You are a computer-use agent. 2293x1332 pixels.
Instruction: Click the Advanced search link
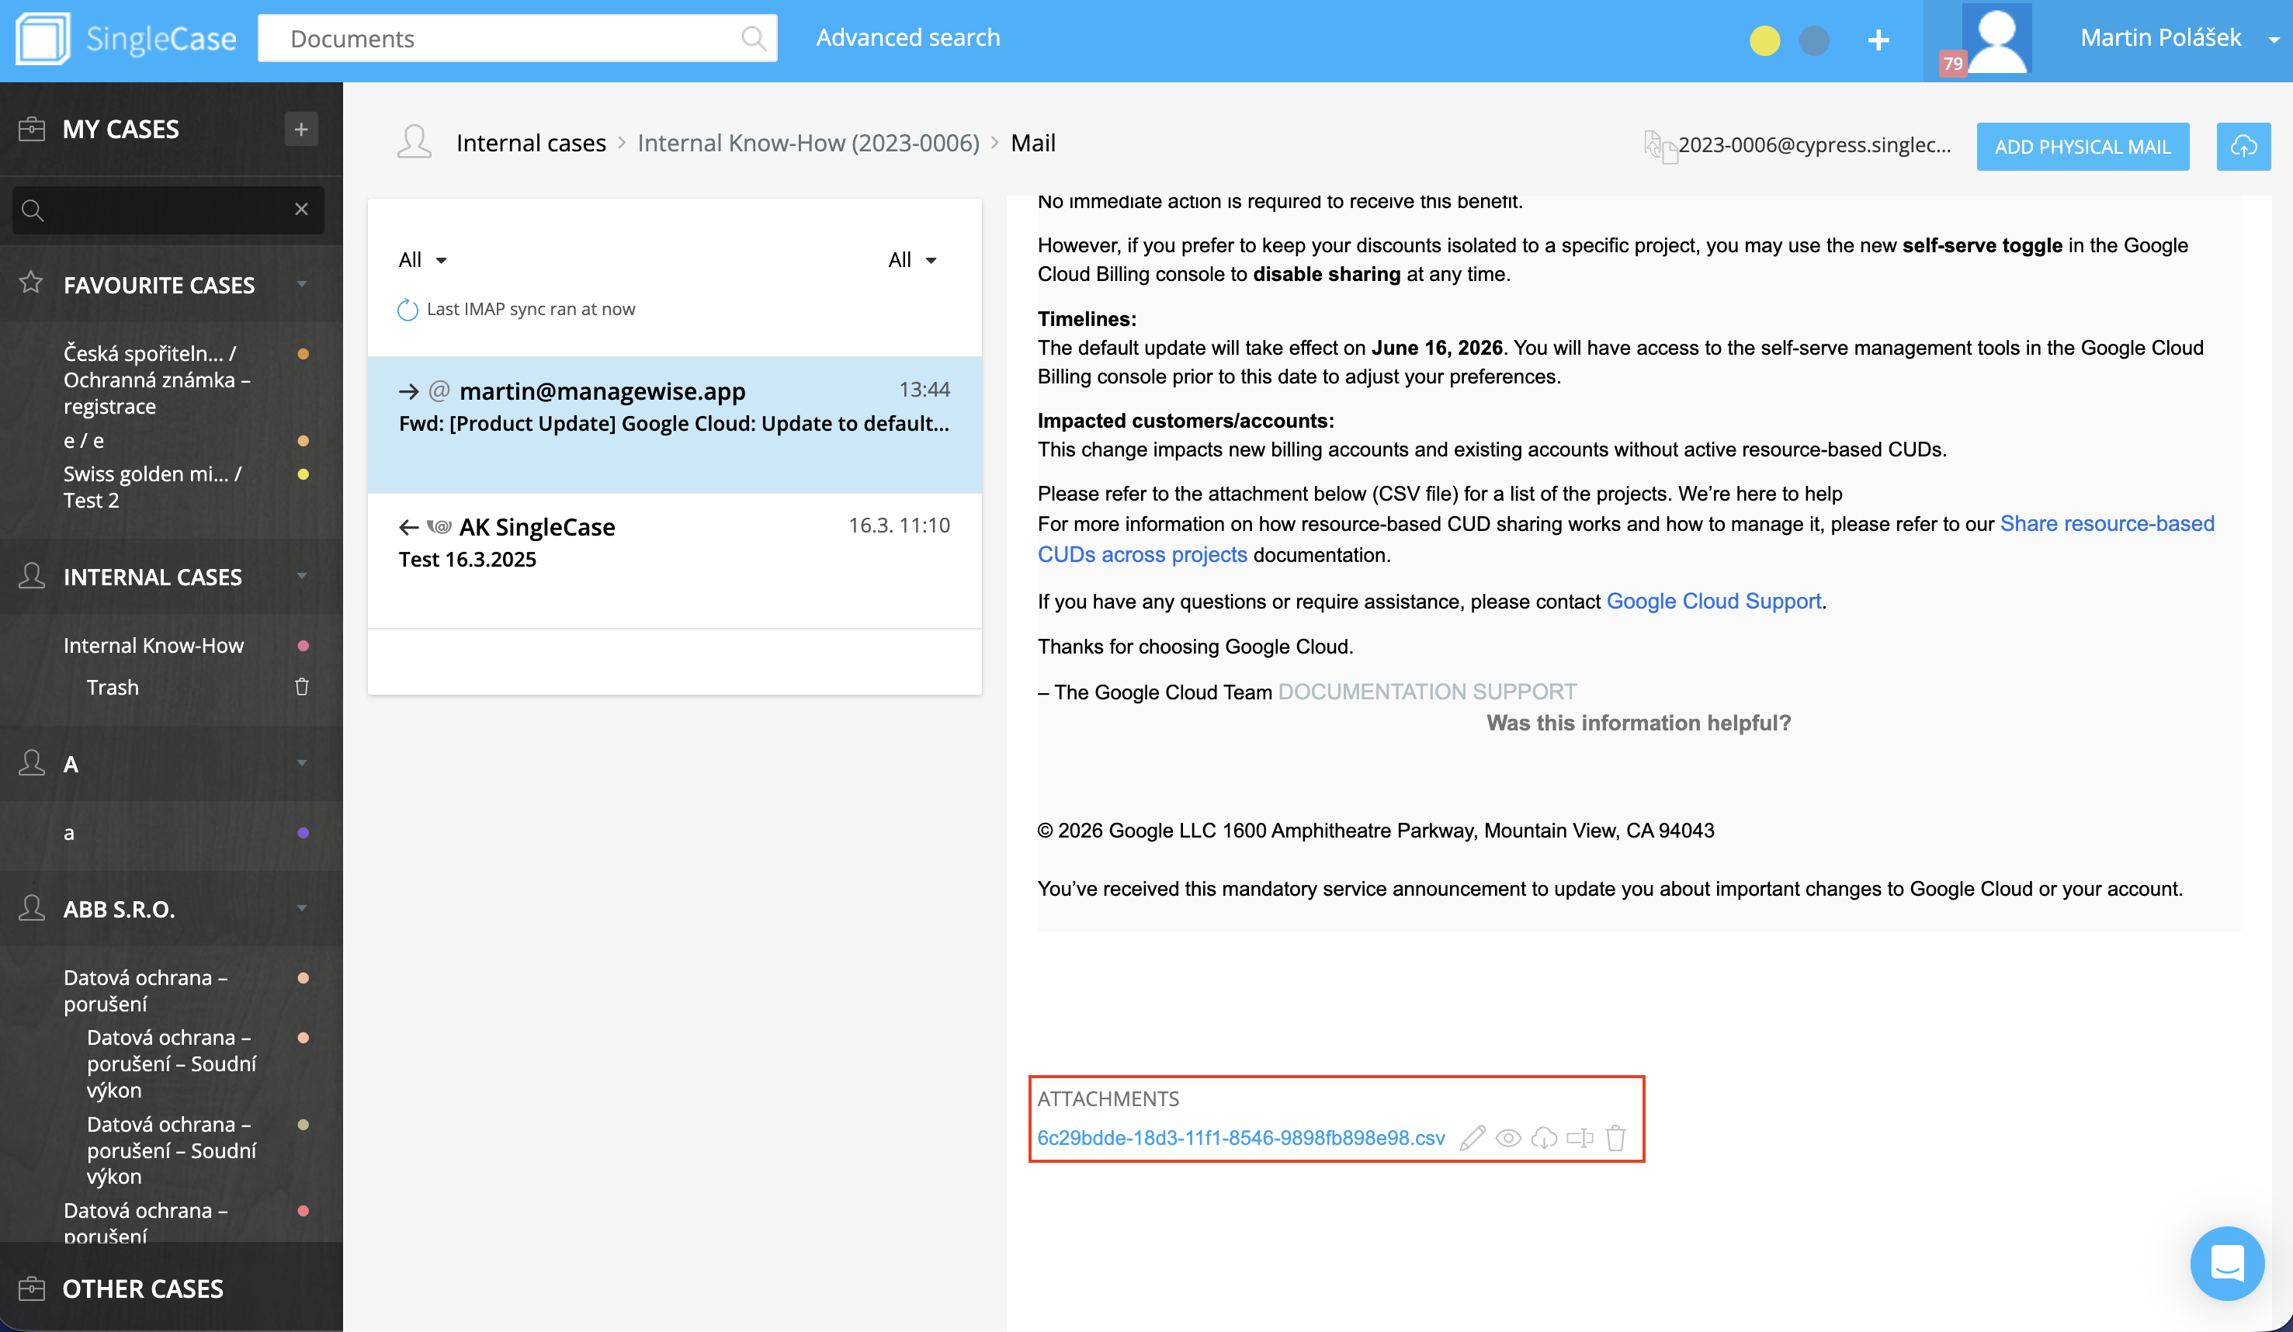908,38
